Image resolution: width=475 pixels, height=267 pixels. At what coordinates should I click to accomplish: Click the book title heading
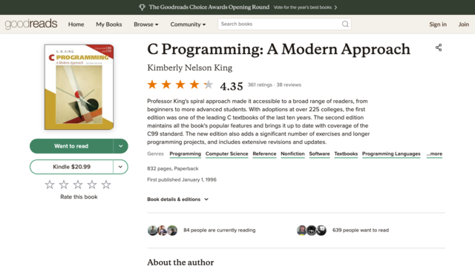(x=279, y=50)
